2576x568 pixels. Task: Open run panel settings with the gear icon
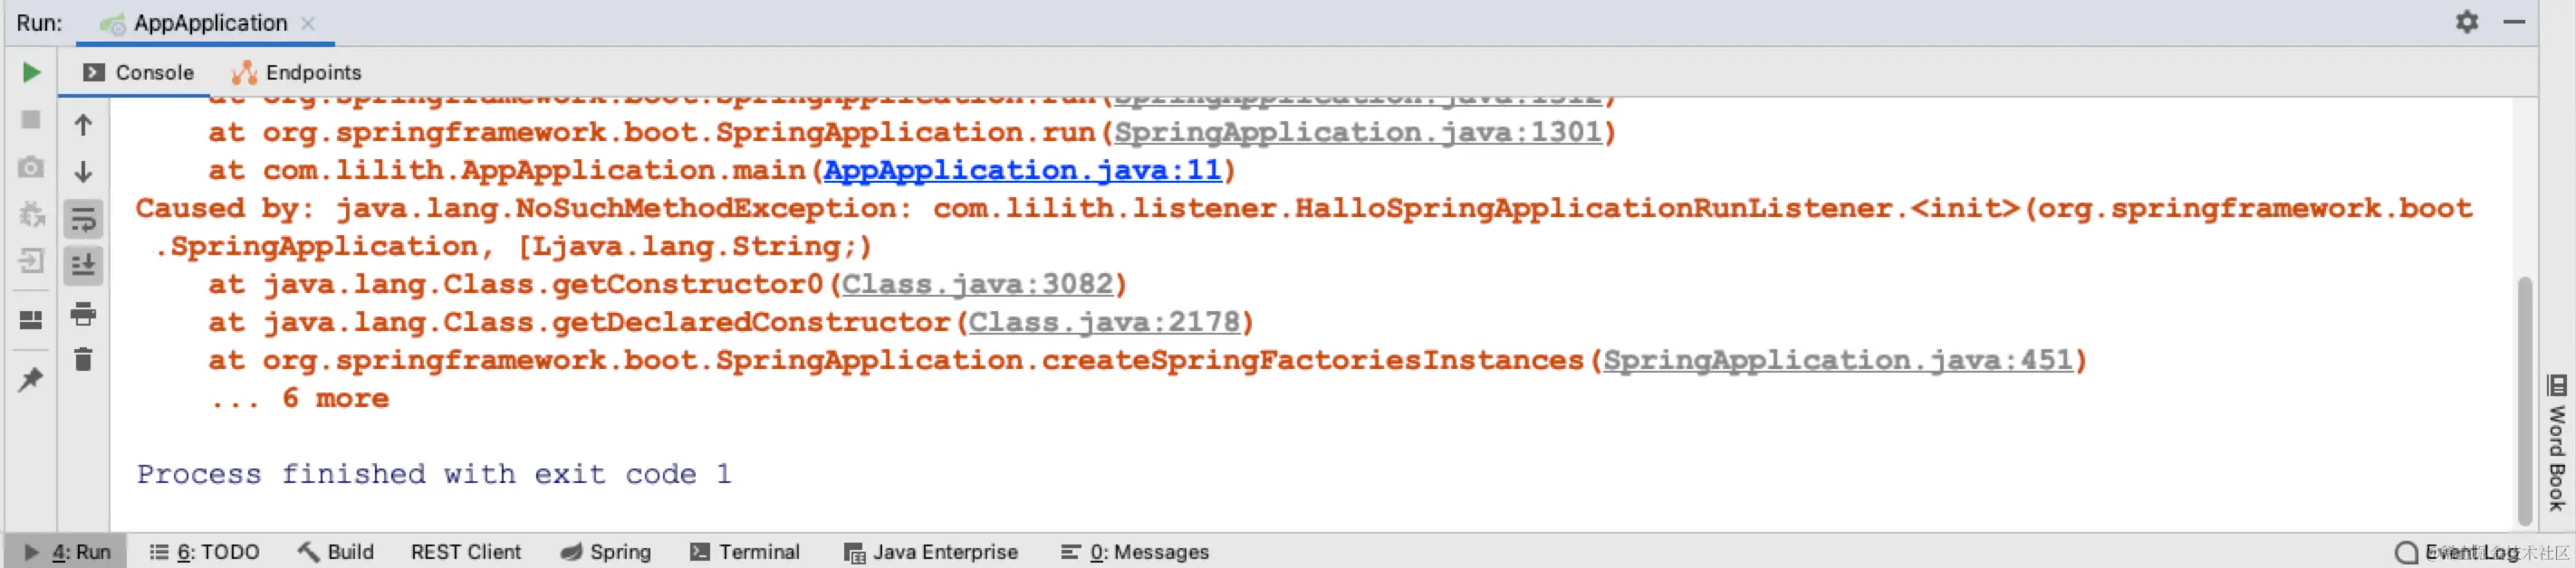pyautogui.click(x=2467, y=22)
